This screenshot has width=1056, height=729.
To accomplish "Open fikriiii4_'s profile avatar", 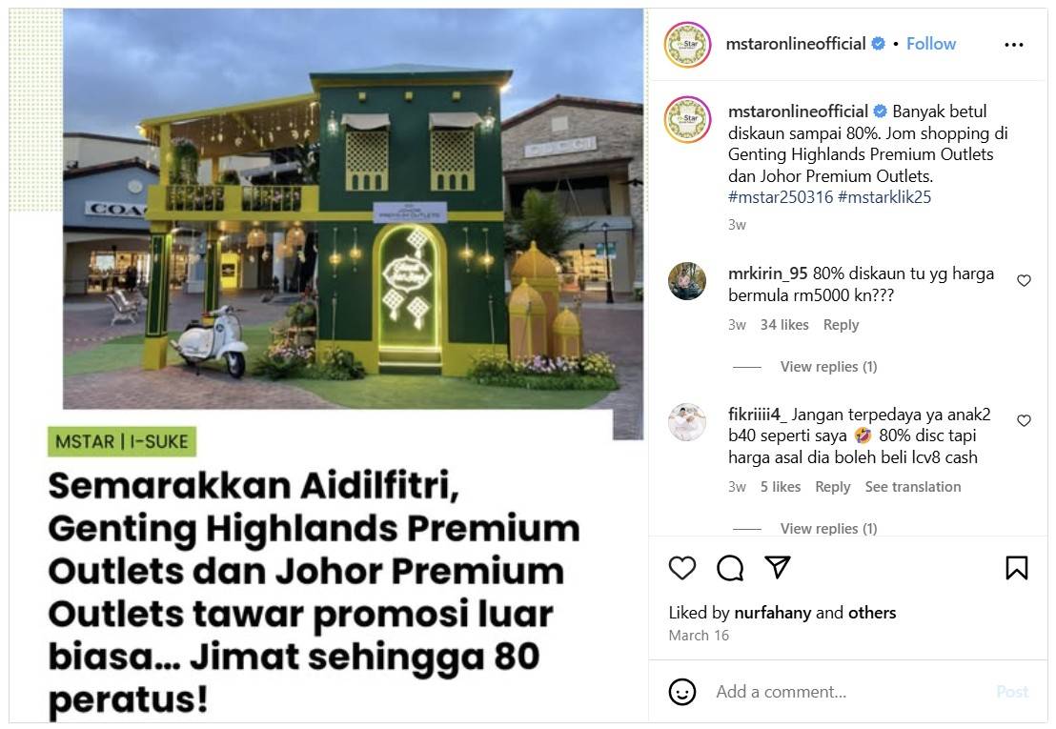I will click(687, 422).
